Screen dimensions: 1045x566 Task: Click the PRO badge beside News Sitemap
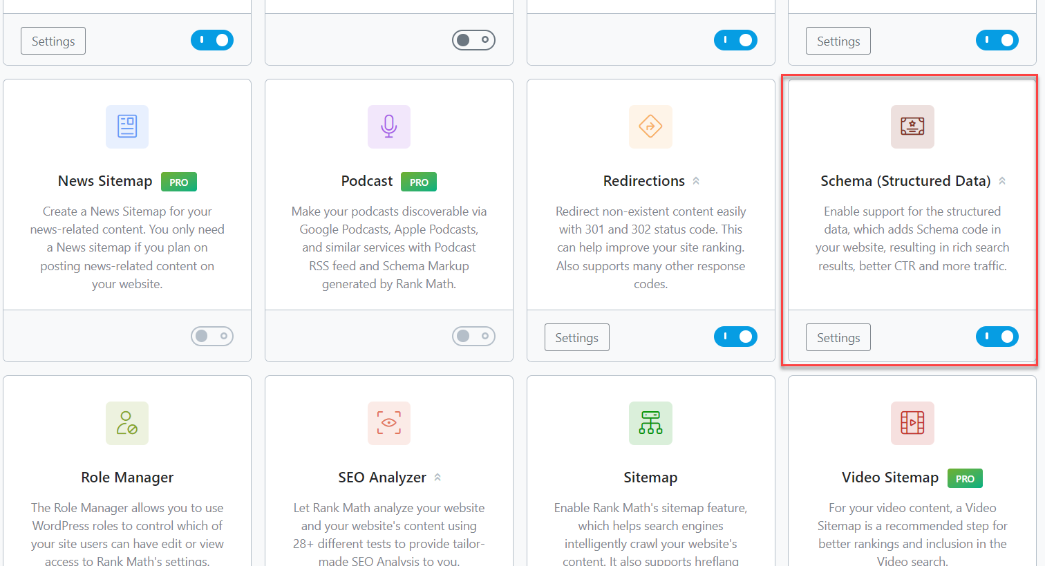coord(179,182)
